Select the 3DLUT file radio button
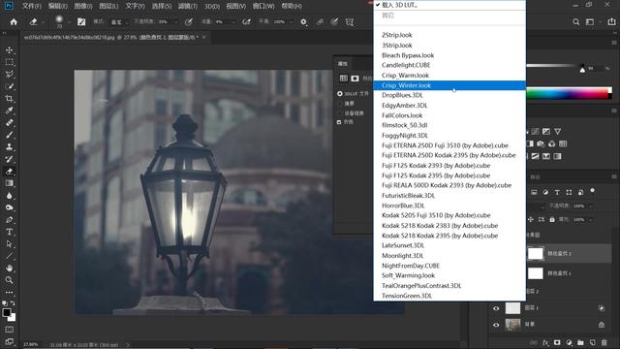Viewport: 620px width, 349px height. click(340, 94)
